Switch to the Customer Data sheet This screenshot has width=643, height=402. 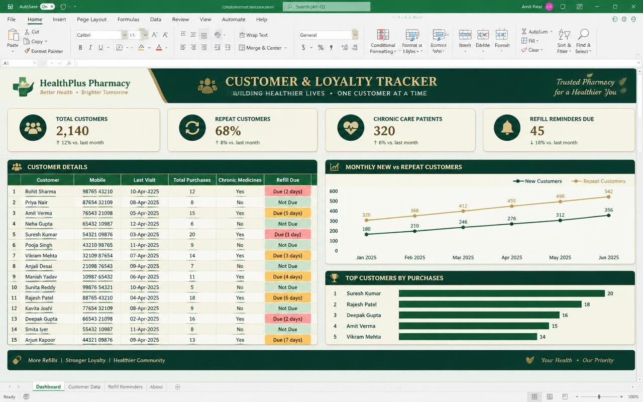tap(84, 387)
